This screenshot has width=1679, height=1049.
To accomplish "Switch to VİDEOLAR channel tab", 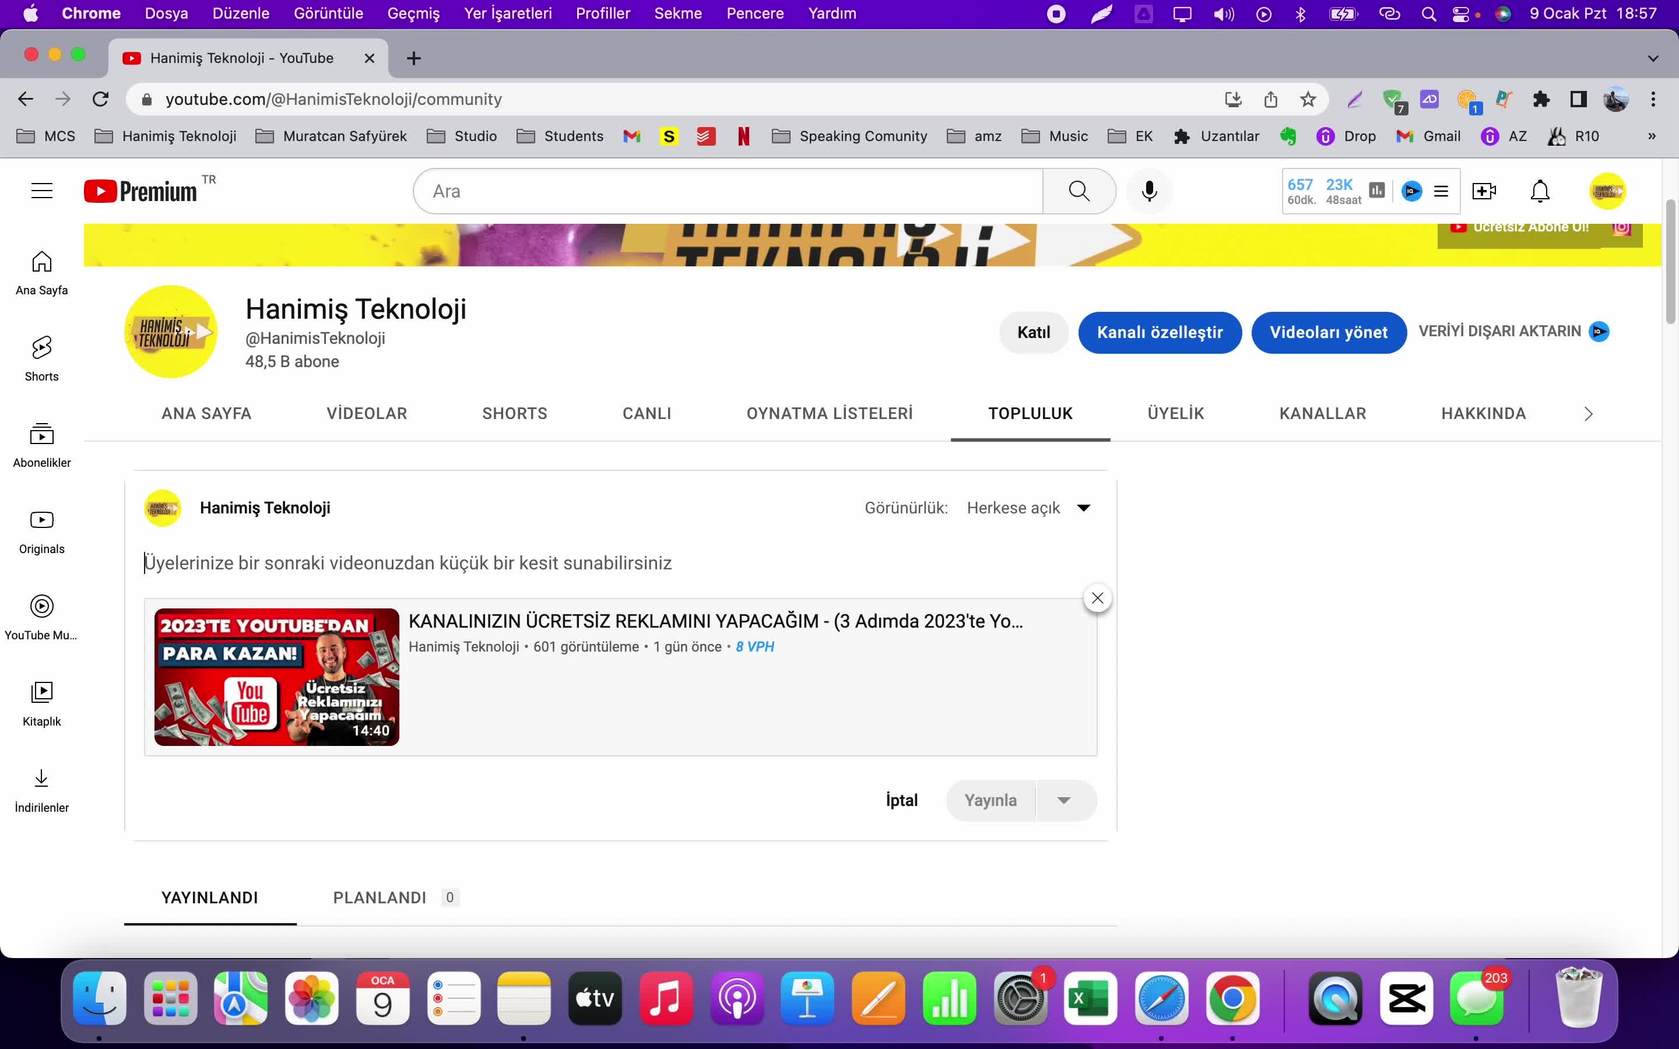I will 367,414.
